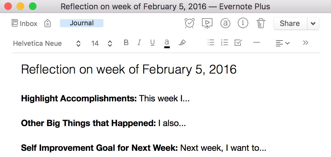The image size is (331, 157).
Task: Click the Share button
Action: 290,23
